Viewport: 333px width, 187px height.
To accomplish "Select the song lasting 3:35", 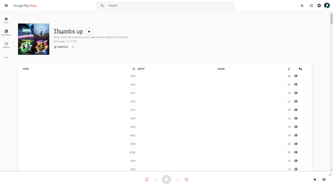I will 165,161.
